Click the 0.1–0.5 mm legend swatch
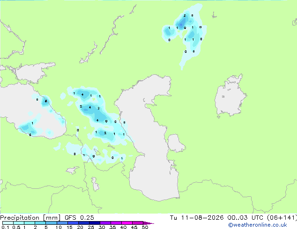Image resolution: width=297 pixels, height=229 pixels. [x=8, y=223]
